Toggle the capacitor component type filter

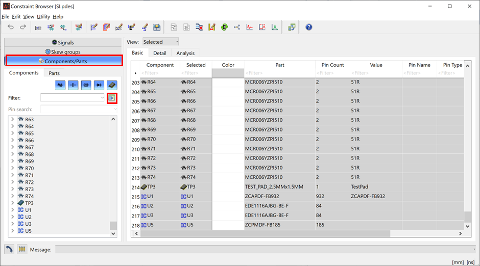(x=74, y=85)
